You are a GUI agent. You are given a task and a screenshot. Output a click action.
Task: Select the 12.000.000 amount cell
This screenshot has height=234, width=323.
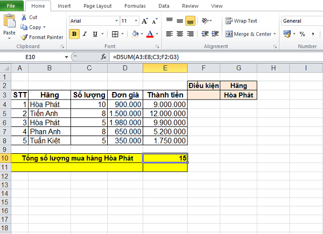[165, 114]
